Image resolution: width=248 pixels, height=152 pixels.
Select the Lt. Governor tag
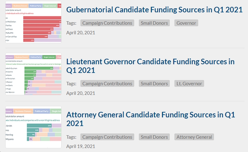point(189,84)
